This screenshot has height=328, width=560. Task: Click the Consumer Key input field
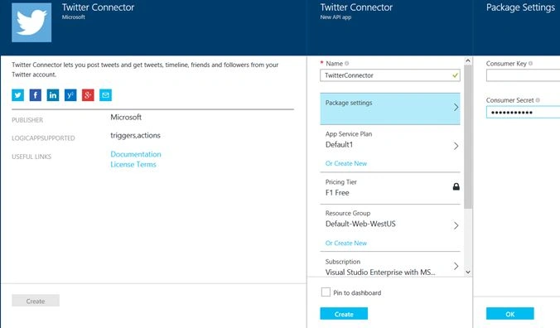523,75
